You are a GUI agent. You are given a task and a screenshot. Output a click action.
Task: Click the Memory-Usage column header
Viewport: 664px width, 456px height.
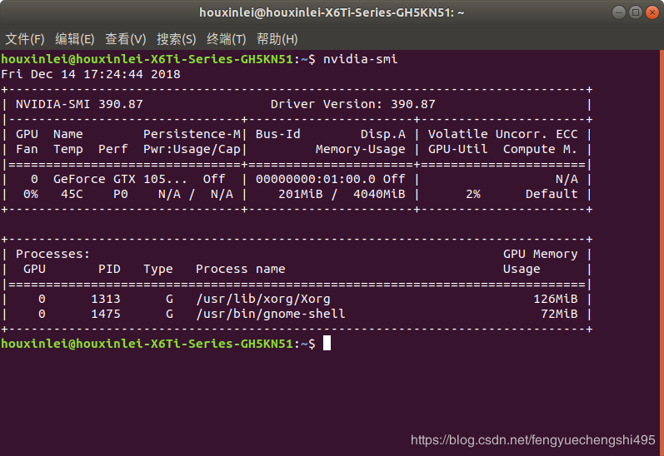(360, 149)
